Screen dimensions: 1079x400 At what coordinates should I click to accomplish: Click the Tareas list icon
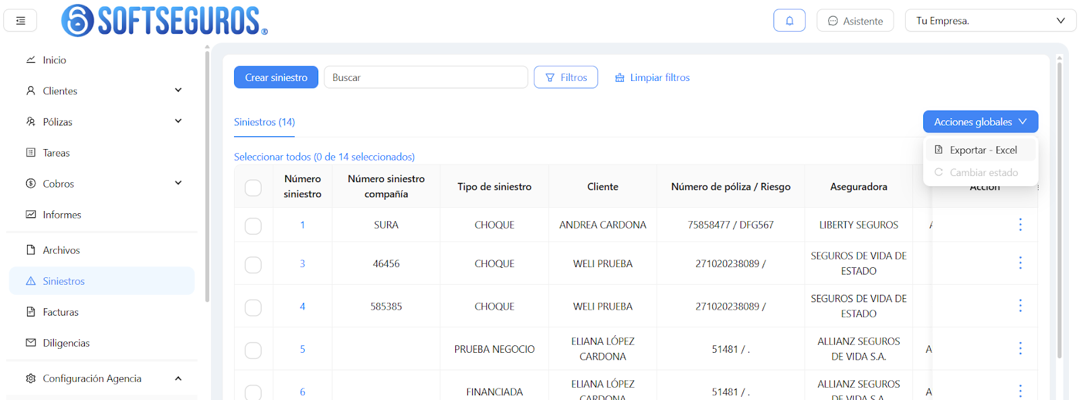tap(30, 152)
